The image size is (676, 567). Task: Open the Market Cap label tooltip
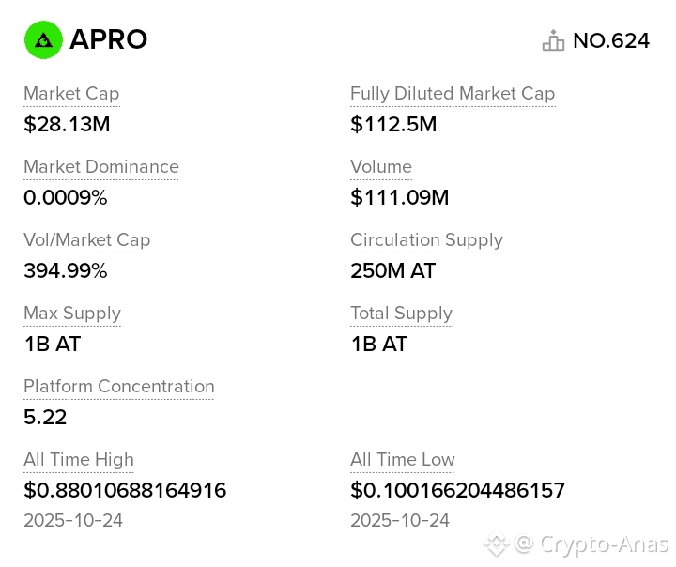point(71,94)
